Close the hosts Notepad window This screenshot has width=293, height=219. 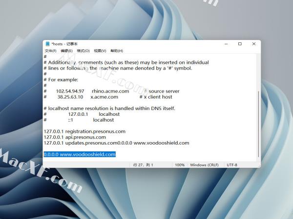point(254,44)
